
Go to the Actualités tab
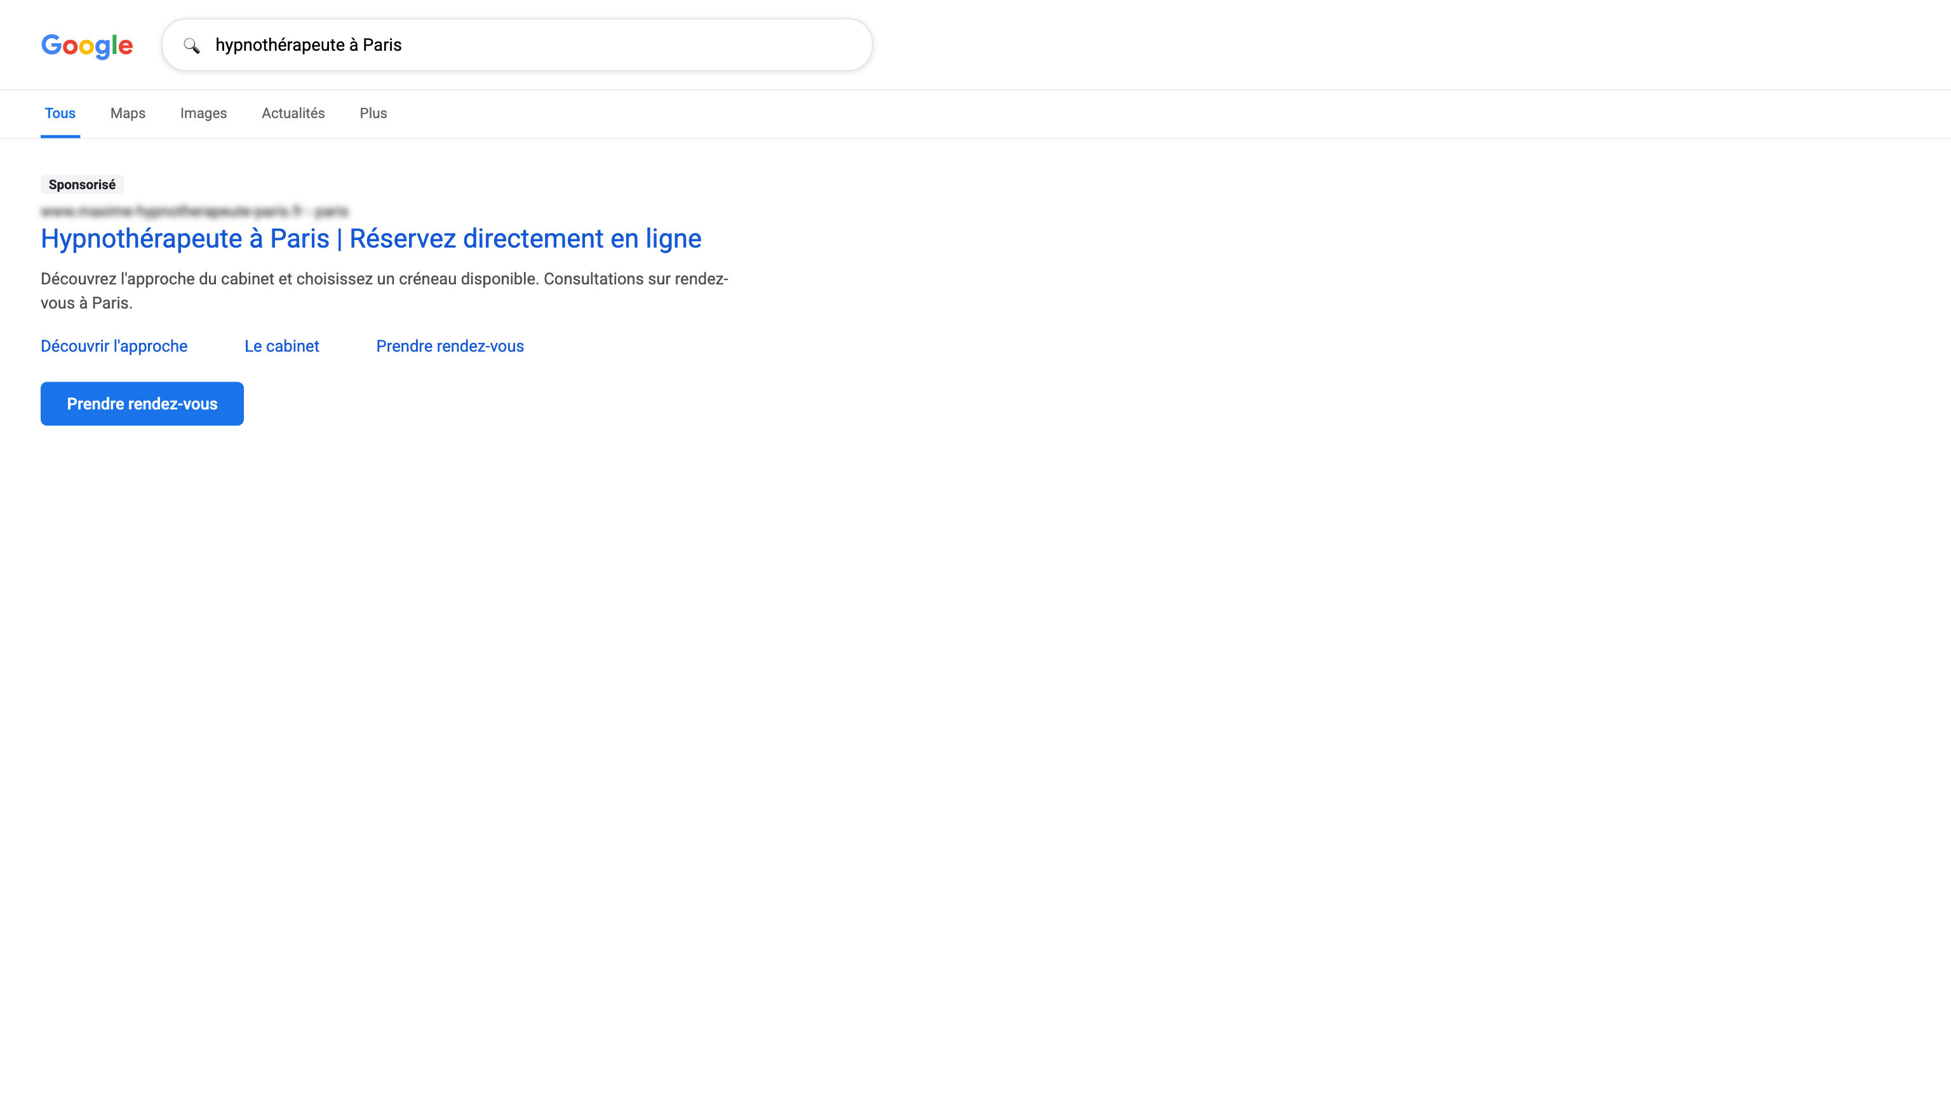click(x=293, y=113)
